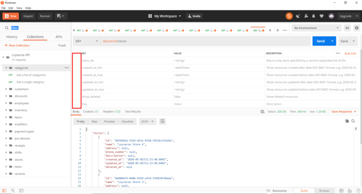Expand the customers folder
The image size is (362, 194).
(x=21, y=89)
